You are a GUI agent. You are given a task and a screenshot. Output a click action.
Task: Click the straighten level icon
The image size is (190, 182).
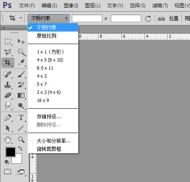pyautogui.click(x=161, y=18)
